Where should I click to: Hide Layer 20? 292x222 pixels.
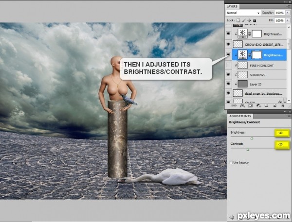[228, 84]
